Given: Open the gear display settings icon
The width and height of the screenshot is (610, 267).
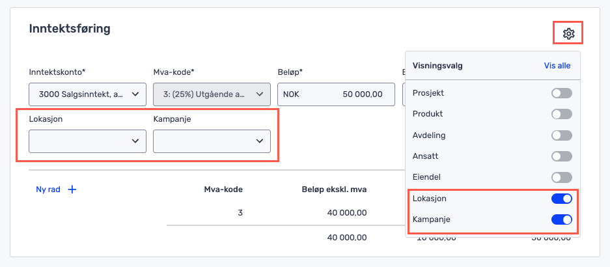Looking at the screenshot, I should point(568,34).
